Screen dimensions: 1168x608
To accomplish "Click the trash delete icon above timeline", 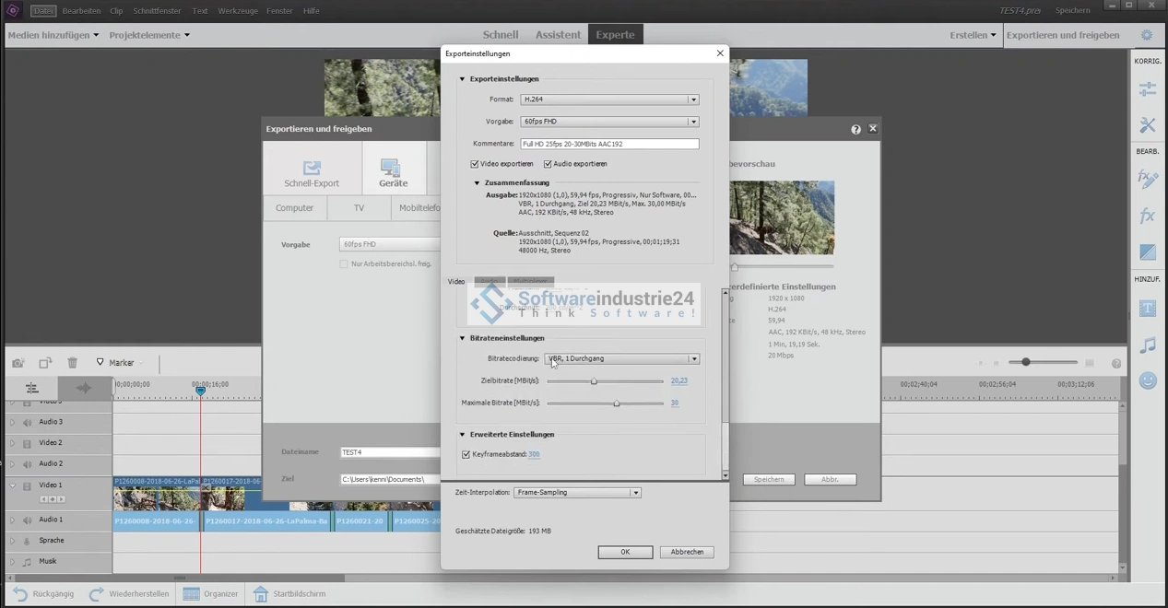I will click(x=73, y=363).
